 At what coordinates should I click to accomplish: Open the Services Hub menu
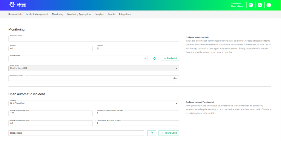pyautogui.click(x=15, y=14)
